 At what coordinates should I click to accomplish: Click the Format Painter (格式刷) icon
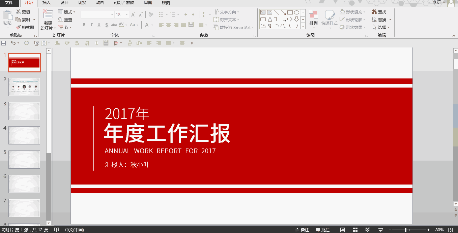(18, 27)
